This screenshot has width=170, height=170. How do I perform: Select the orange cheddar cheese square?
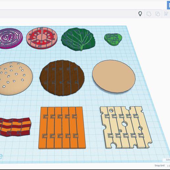pyautogui.click(x=62, y=128)
